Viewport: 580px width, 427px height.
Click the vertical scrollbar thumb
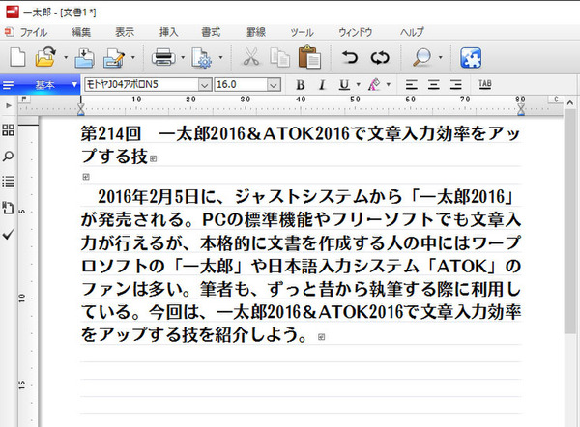[570, 221]
